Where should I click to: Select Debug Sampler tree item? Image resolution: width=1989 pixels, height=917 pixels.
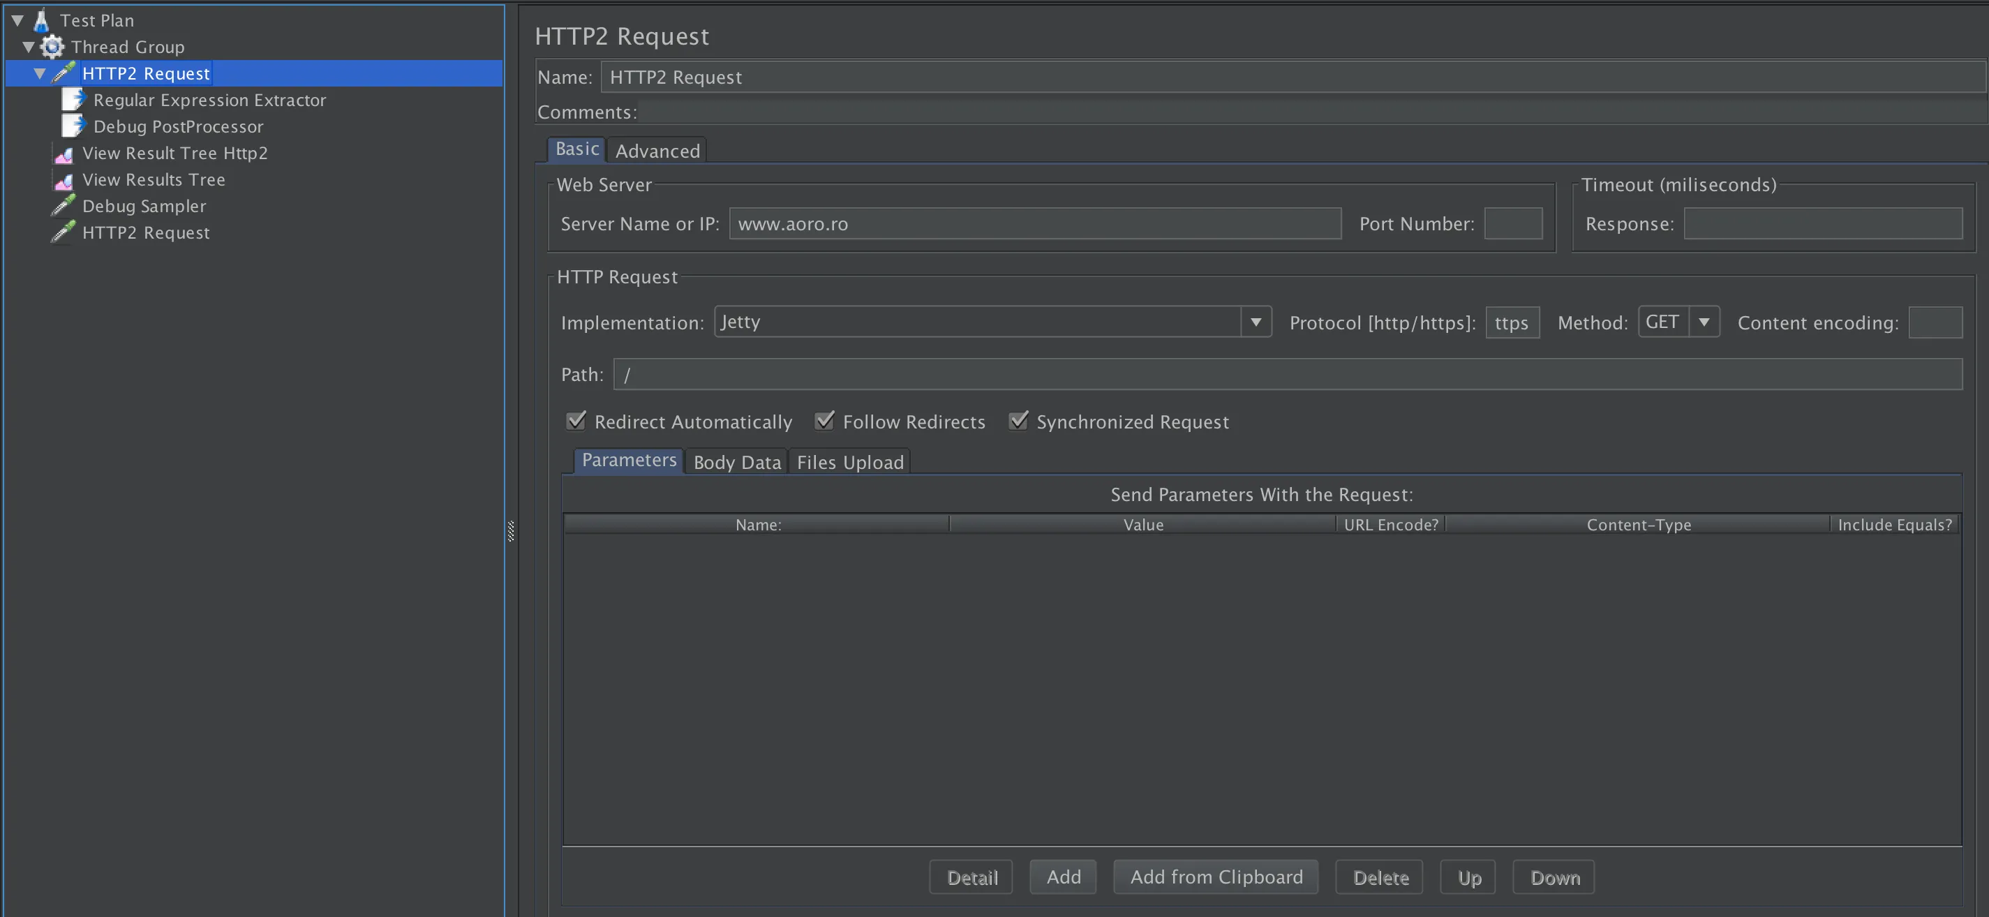[x=144, y=206]
